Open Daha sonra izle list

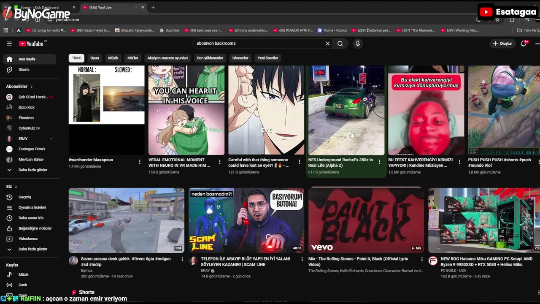(29, 218)
